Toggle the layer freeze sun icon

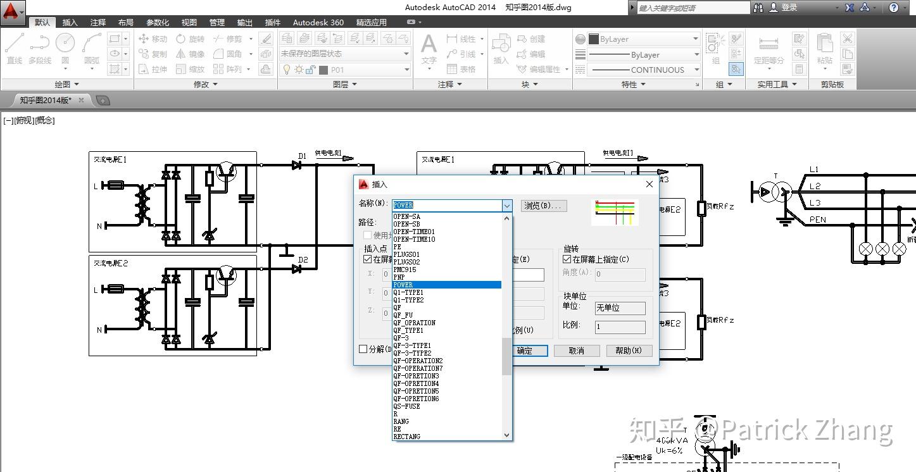(299, 70)
